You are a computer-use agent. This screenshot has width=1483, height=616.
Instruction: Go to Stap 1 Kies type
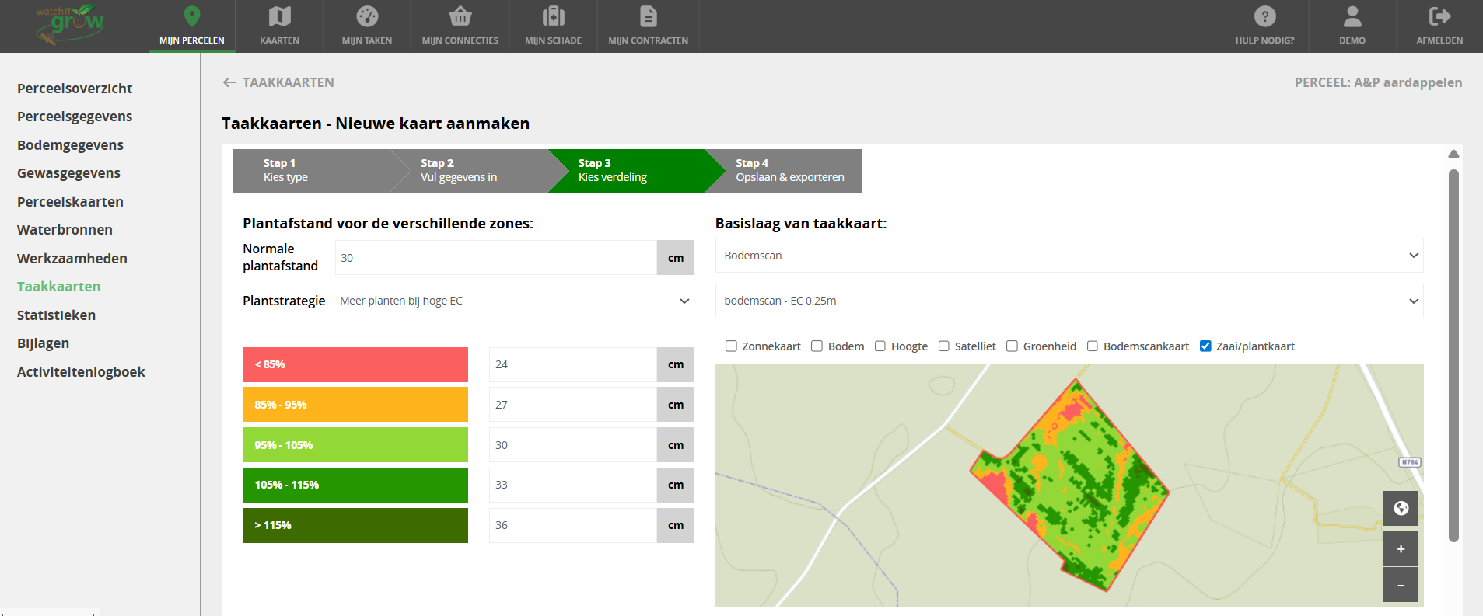(x=311, y=170)
